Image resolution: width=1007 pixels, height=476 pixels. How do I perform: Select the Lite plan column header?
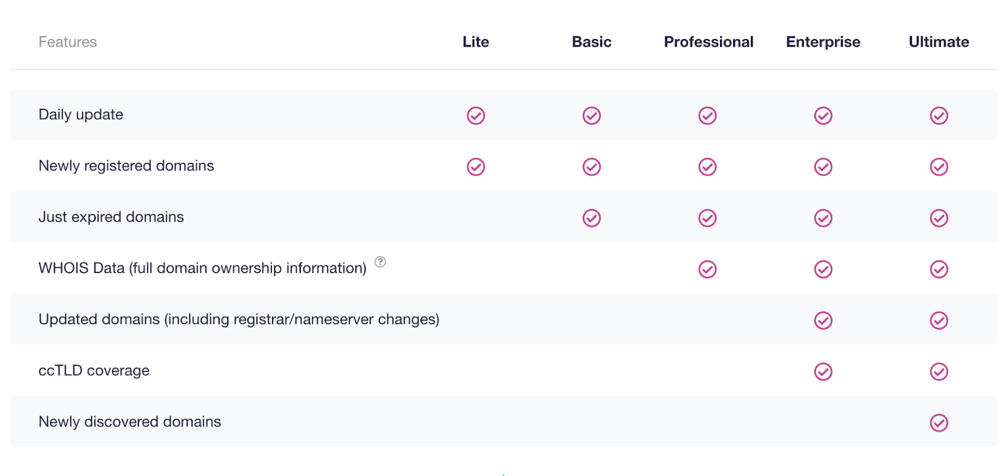[476, 42]
